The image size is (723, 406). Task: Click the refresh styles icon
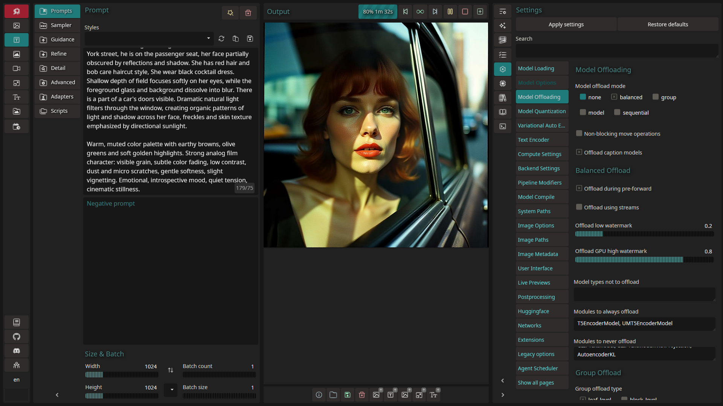tap(221, 39)
